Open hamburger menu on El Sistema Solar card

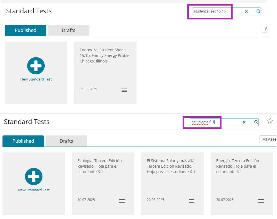[x=192, y=201]
